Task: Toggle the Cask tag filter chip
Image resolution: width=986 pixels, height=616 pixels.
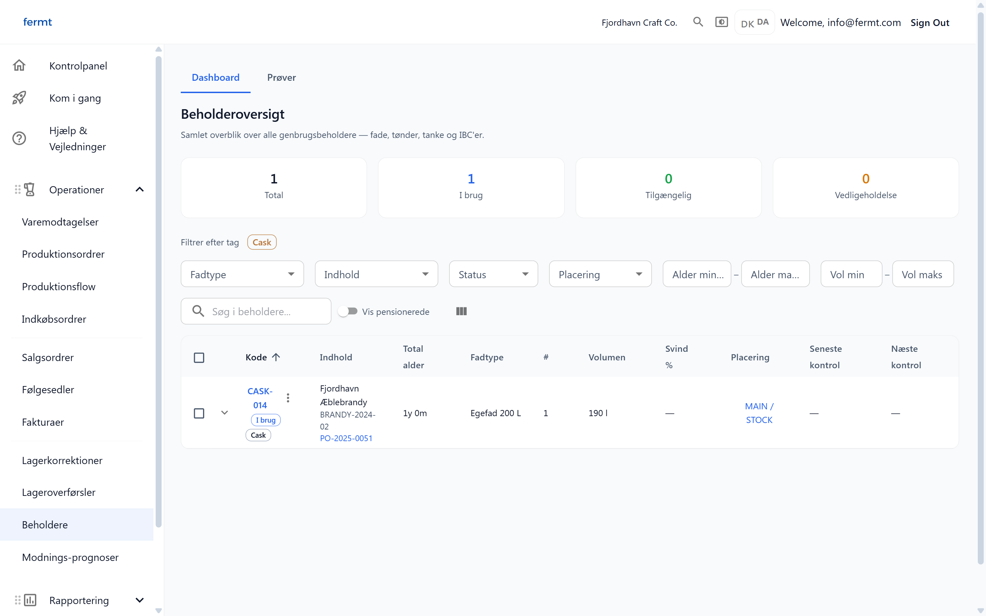Action: 262,242
